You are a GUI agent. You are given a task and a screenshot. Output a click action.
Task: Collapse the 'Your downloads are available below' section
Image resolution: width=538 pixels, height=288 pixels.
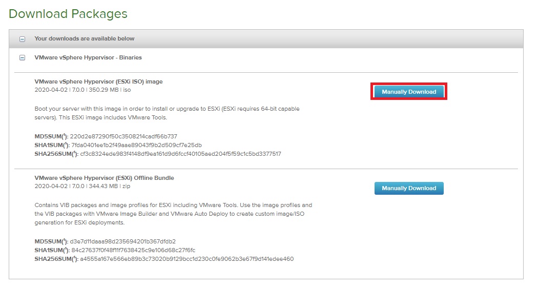(23, 39)
